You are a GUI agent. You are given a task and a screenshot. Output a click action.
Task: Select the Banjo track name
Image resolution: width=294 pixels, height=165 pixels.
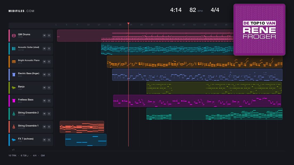coord(21,87)
